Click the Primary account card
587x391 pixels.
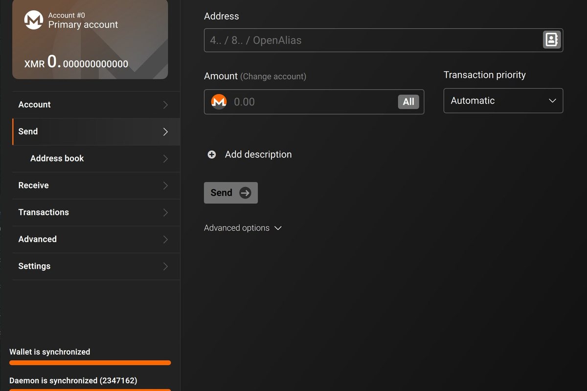[x=90, y=39]
